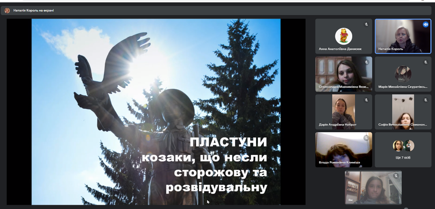Click muted microphone icon on Влада Романівна Климіша tile
This screenshot has width=435, height=209.
(x=366, y=138)
